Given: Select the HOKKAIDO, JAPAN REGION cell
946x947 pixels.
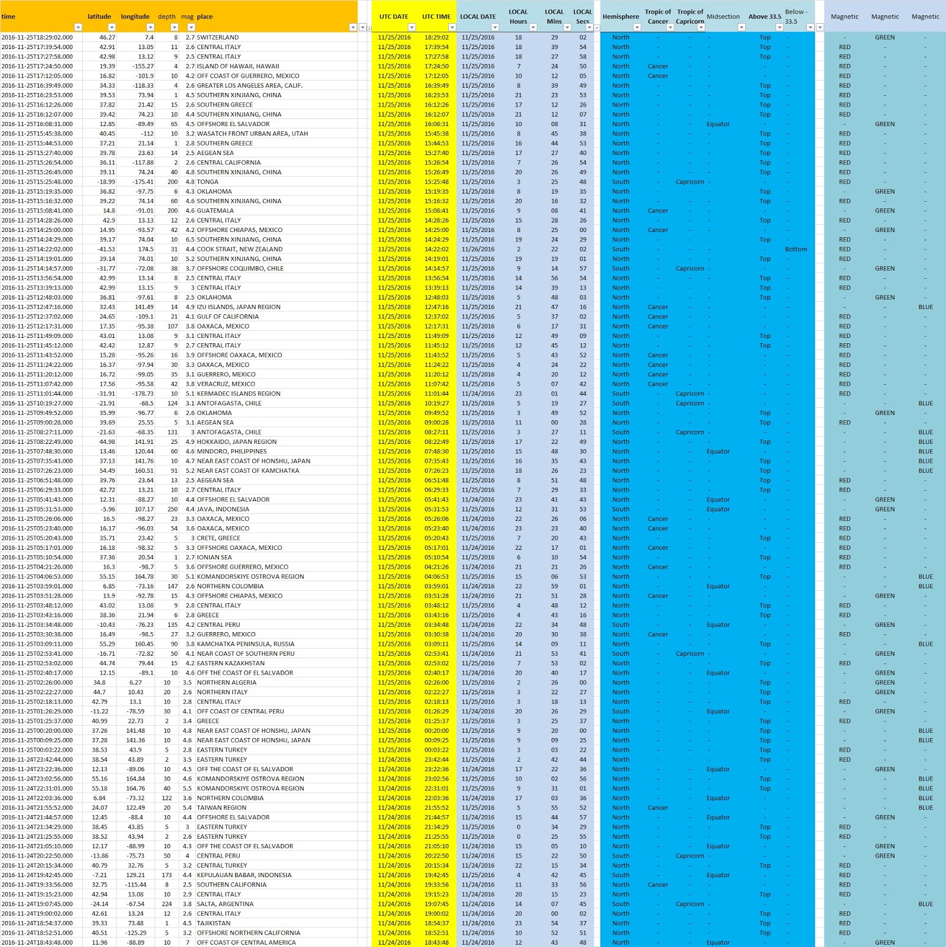Looking at the screenshot, I should pyautogui.click(x=276, y=442).
